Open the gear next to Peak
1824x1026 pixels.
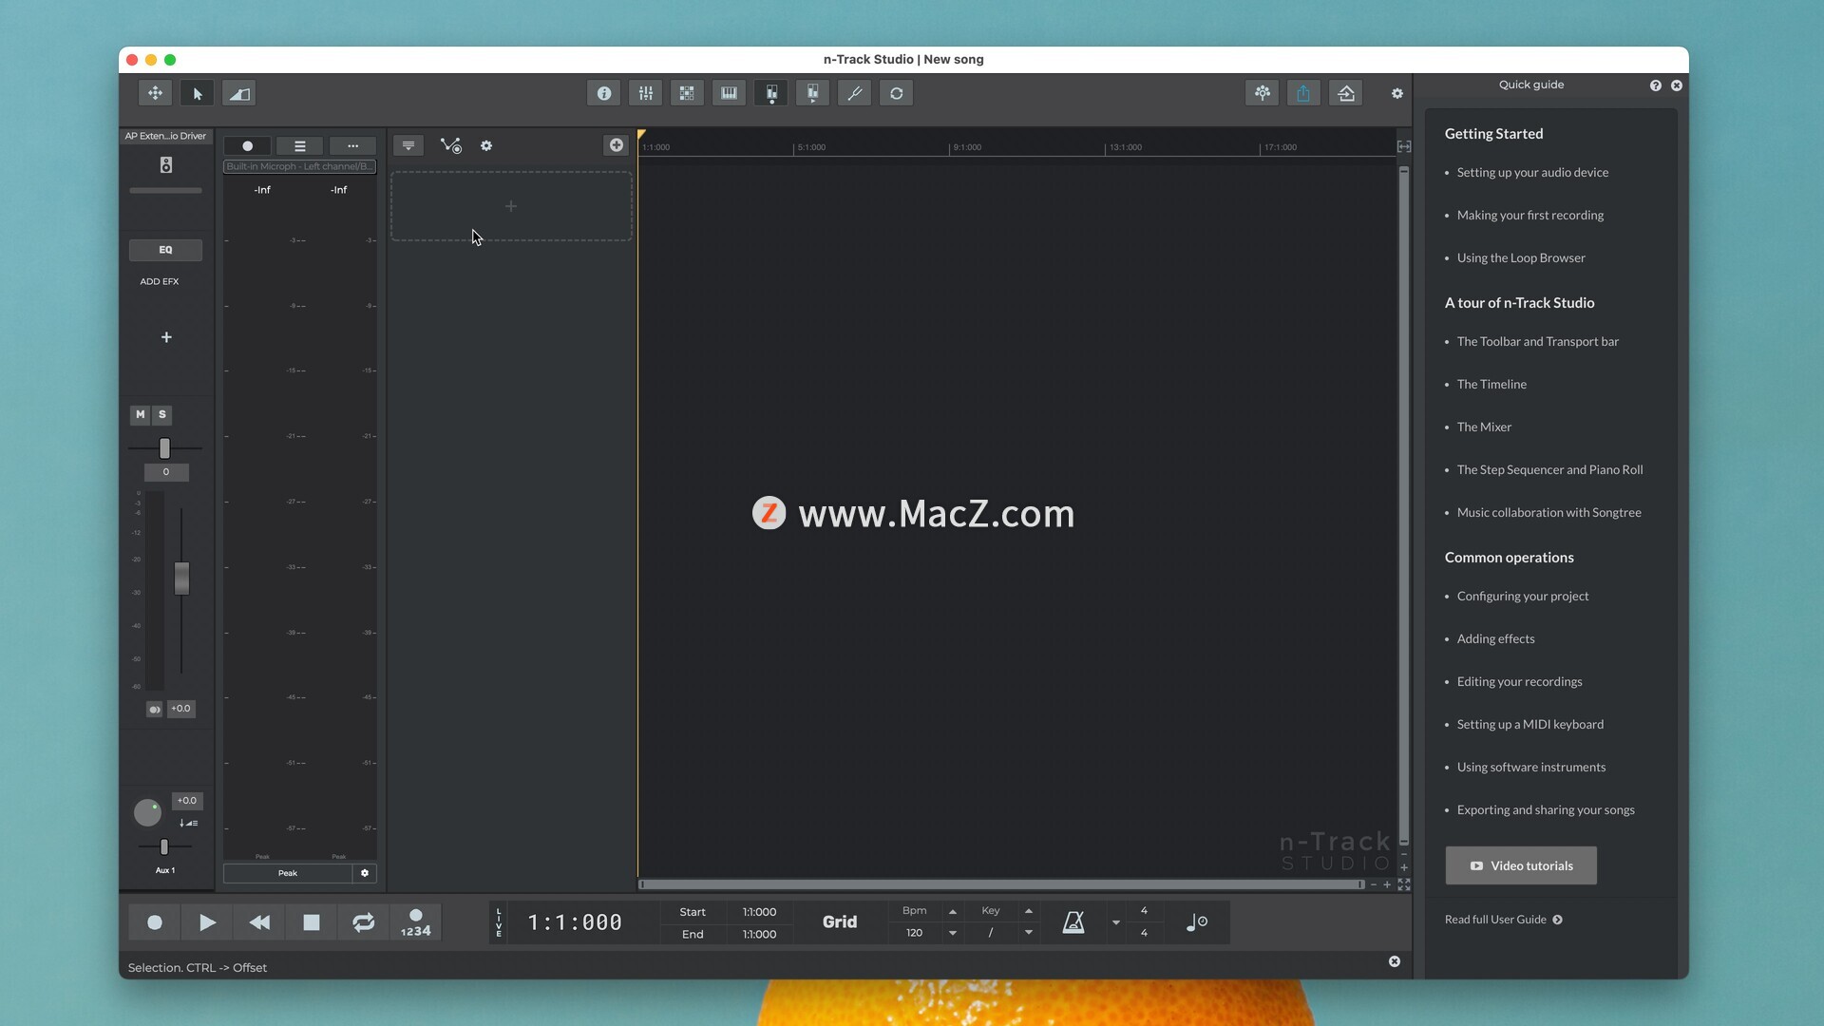[365, 873]
